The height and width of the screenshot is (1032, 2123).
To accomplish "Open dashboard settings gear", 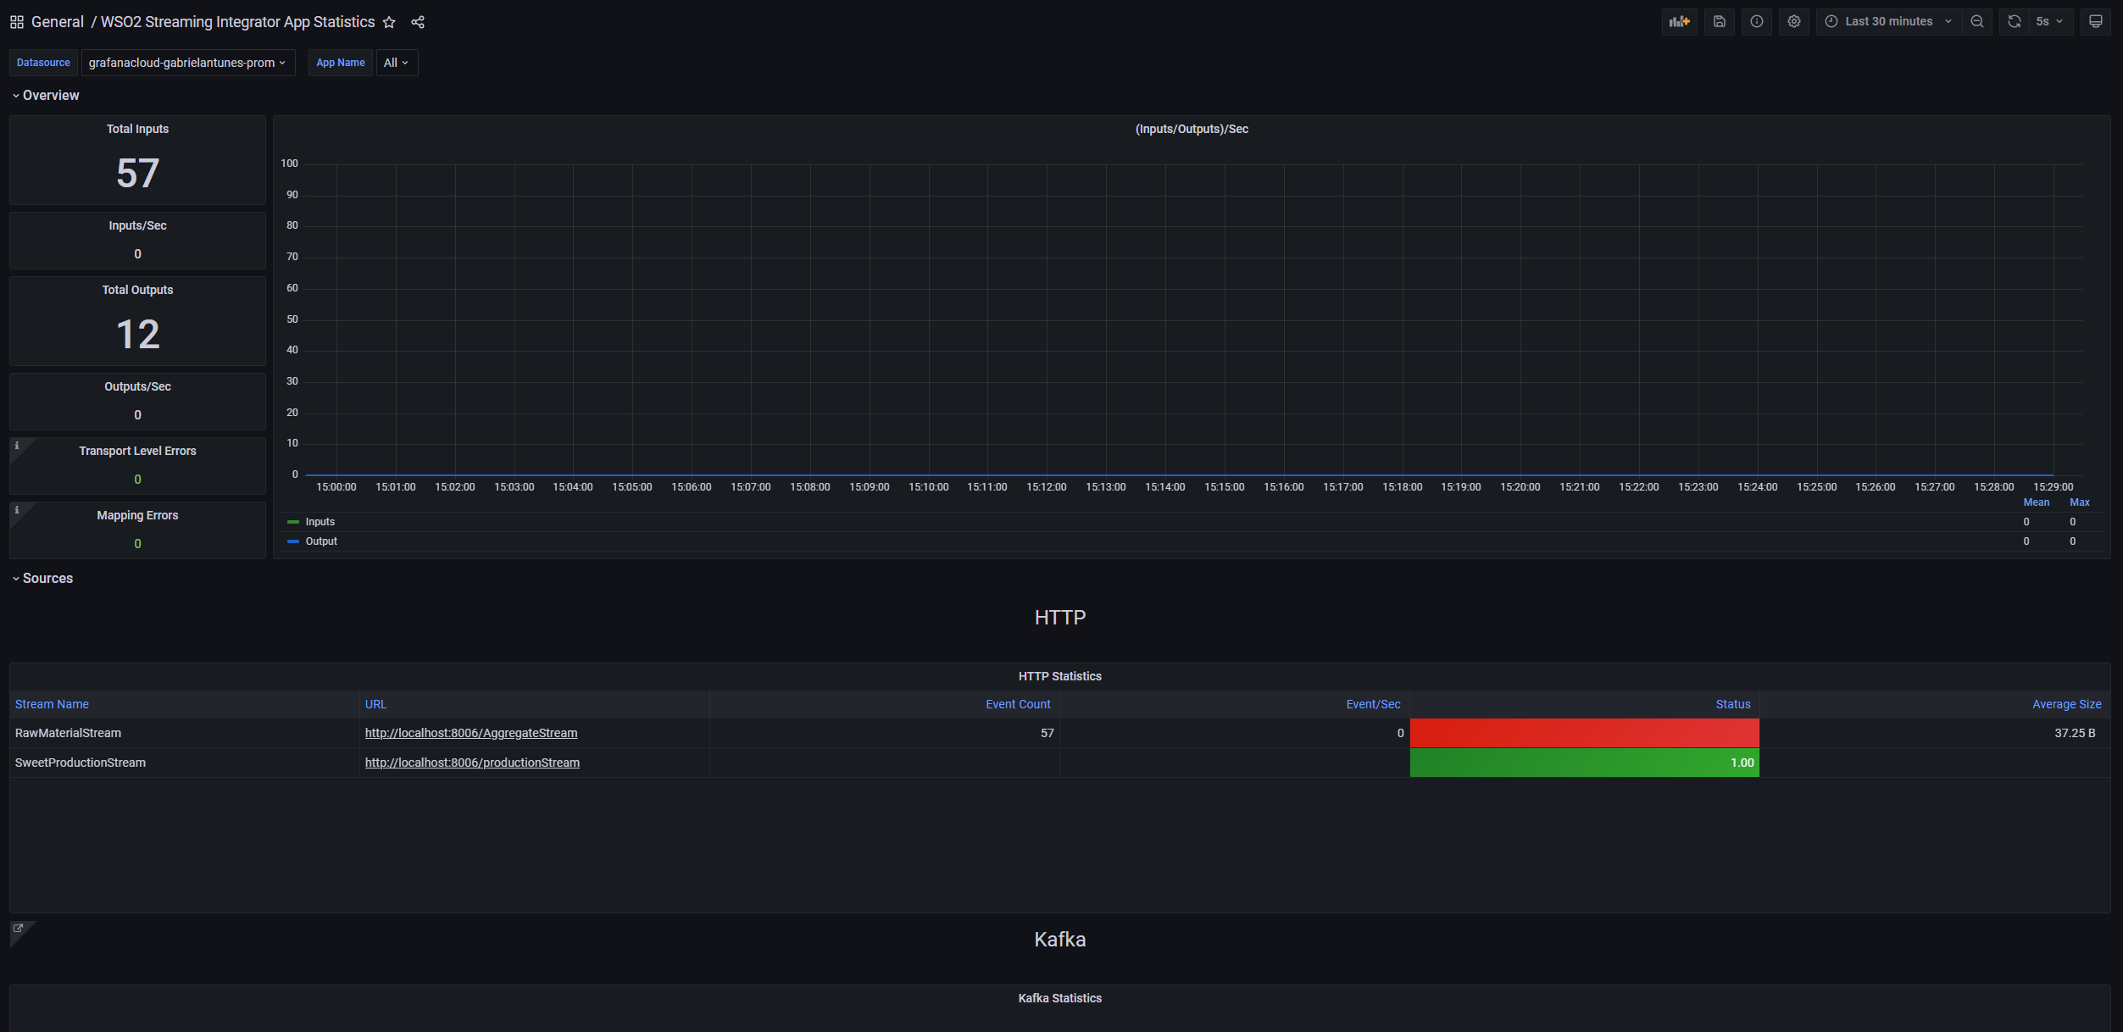I will [1794, 21].
